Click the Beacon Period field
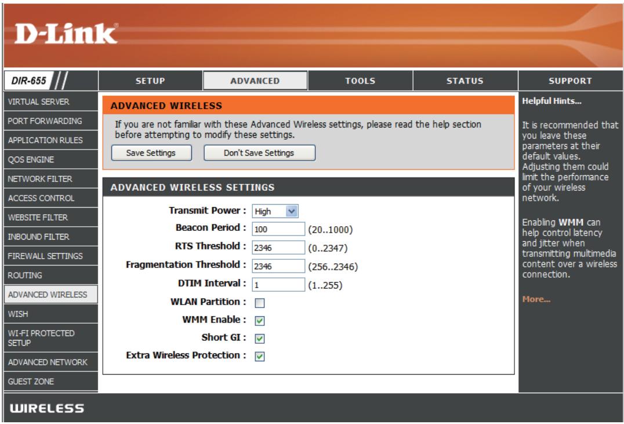Screen dimensions: 624x424 [278, 229]
